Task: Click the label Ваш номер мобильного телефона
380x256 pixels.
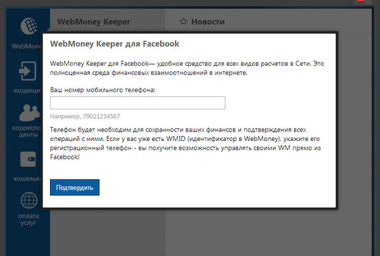Action: point(103,90)
